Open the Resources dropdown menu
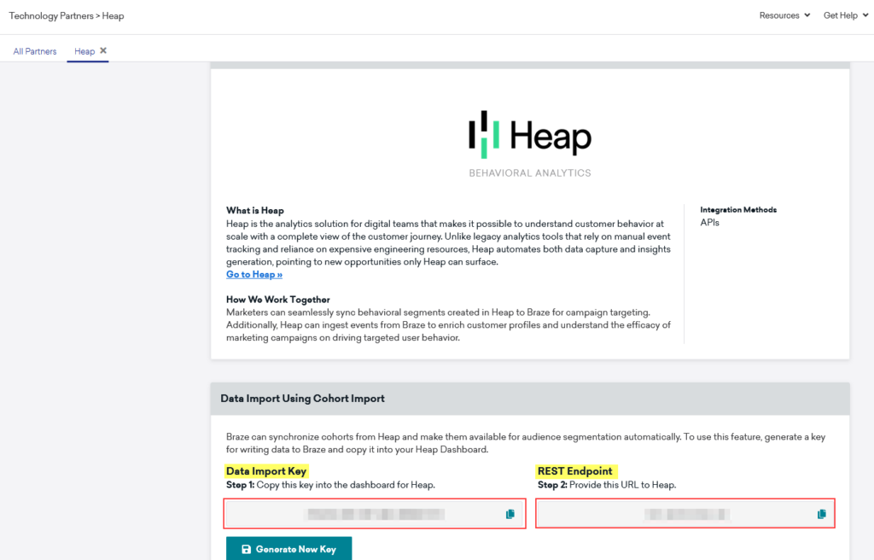The image size is (874, 560). 784,15
